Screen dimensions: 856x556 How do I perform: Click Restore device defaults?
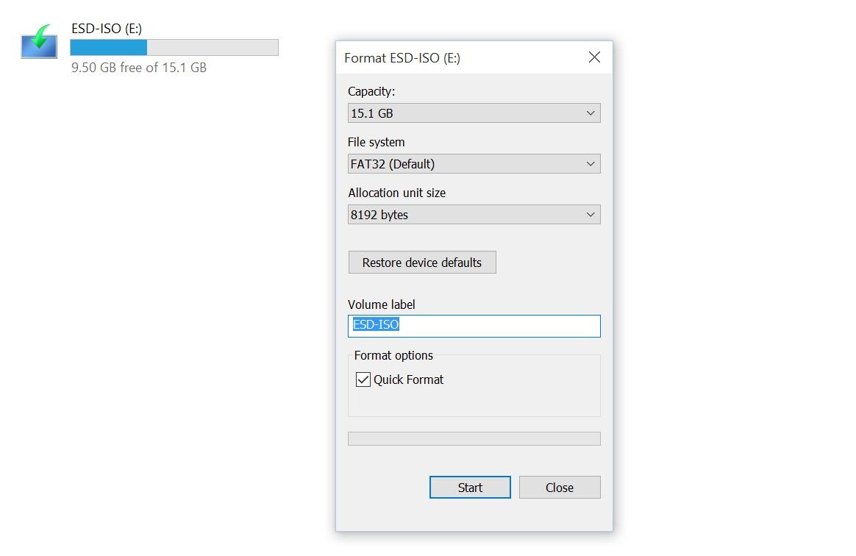(421, 262)
